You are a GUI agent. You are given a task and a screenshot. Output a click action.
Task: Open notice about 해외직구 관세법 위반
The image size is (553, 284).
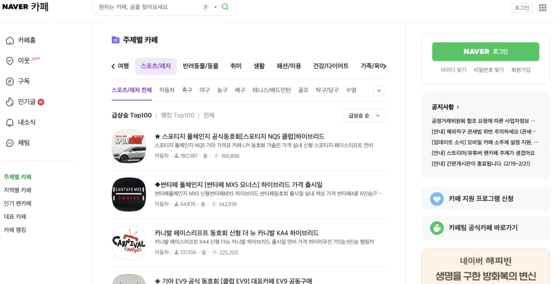(x=484, y=131)
